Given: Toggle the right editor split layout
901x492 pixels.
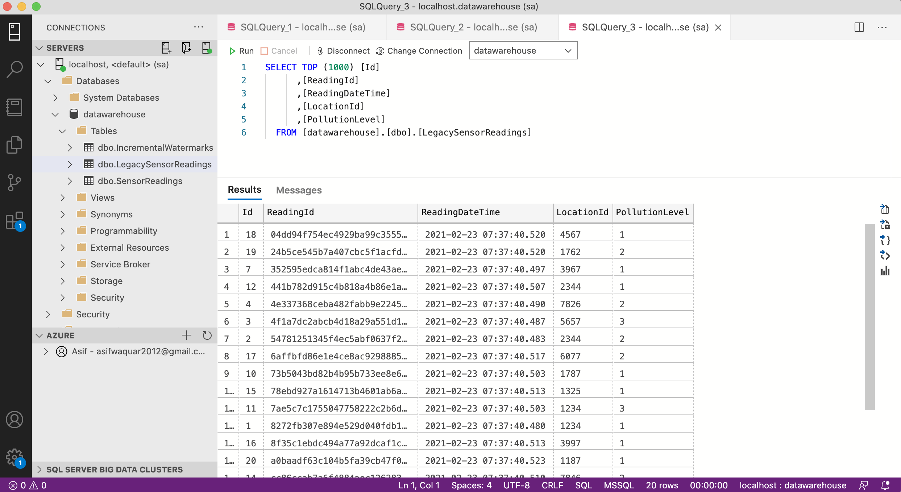Looking at the screenshot, I should (x=859, y=27).
